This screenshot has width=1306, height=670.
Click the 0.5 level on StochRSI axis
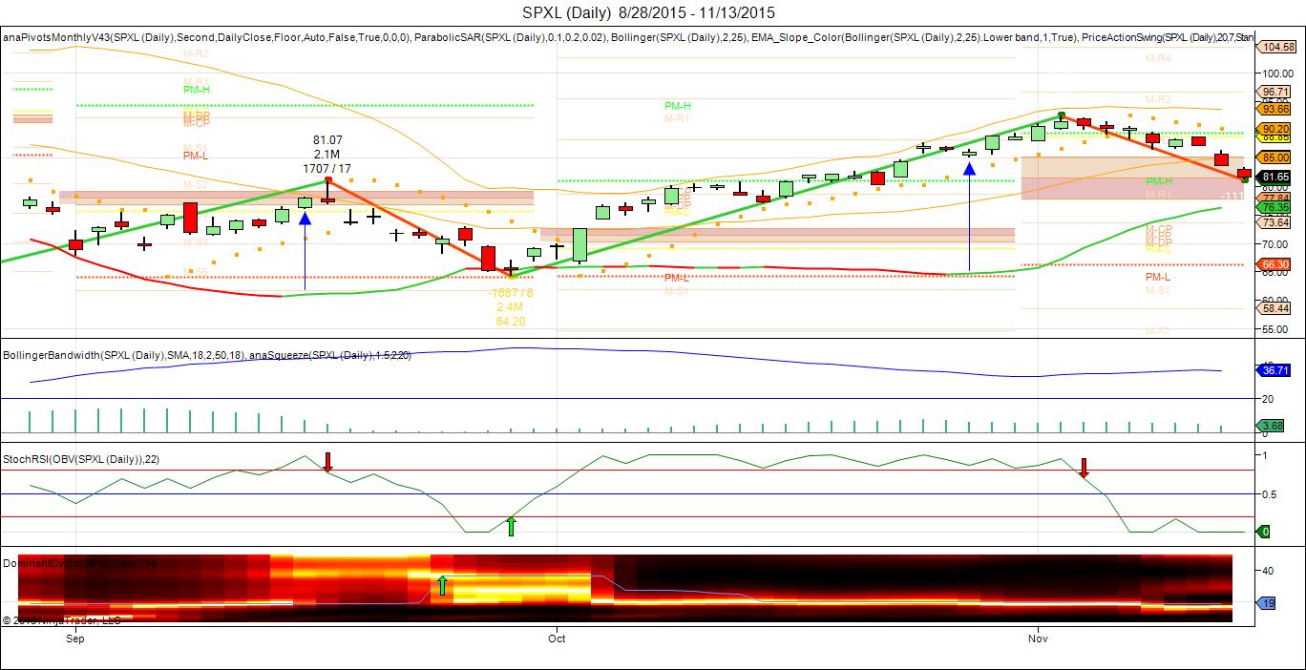pyautogui.click(x=1269, y=493)
